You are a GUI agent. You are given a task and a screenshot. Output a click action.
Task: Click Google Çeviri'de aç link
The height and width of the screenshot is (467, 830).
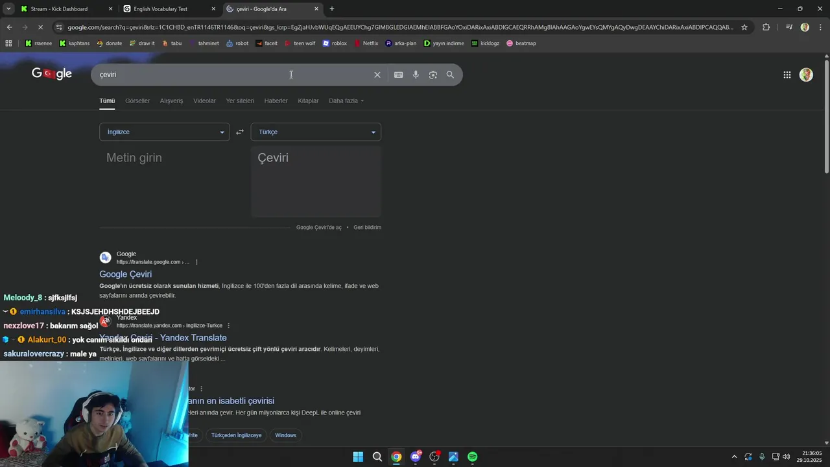318,228
